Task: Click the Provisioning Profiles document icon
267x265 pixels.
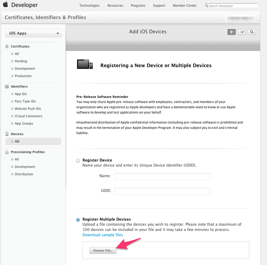Action: [7, 152]
